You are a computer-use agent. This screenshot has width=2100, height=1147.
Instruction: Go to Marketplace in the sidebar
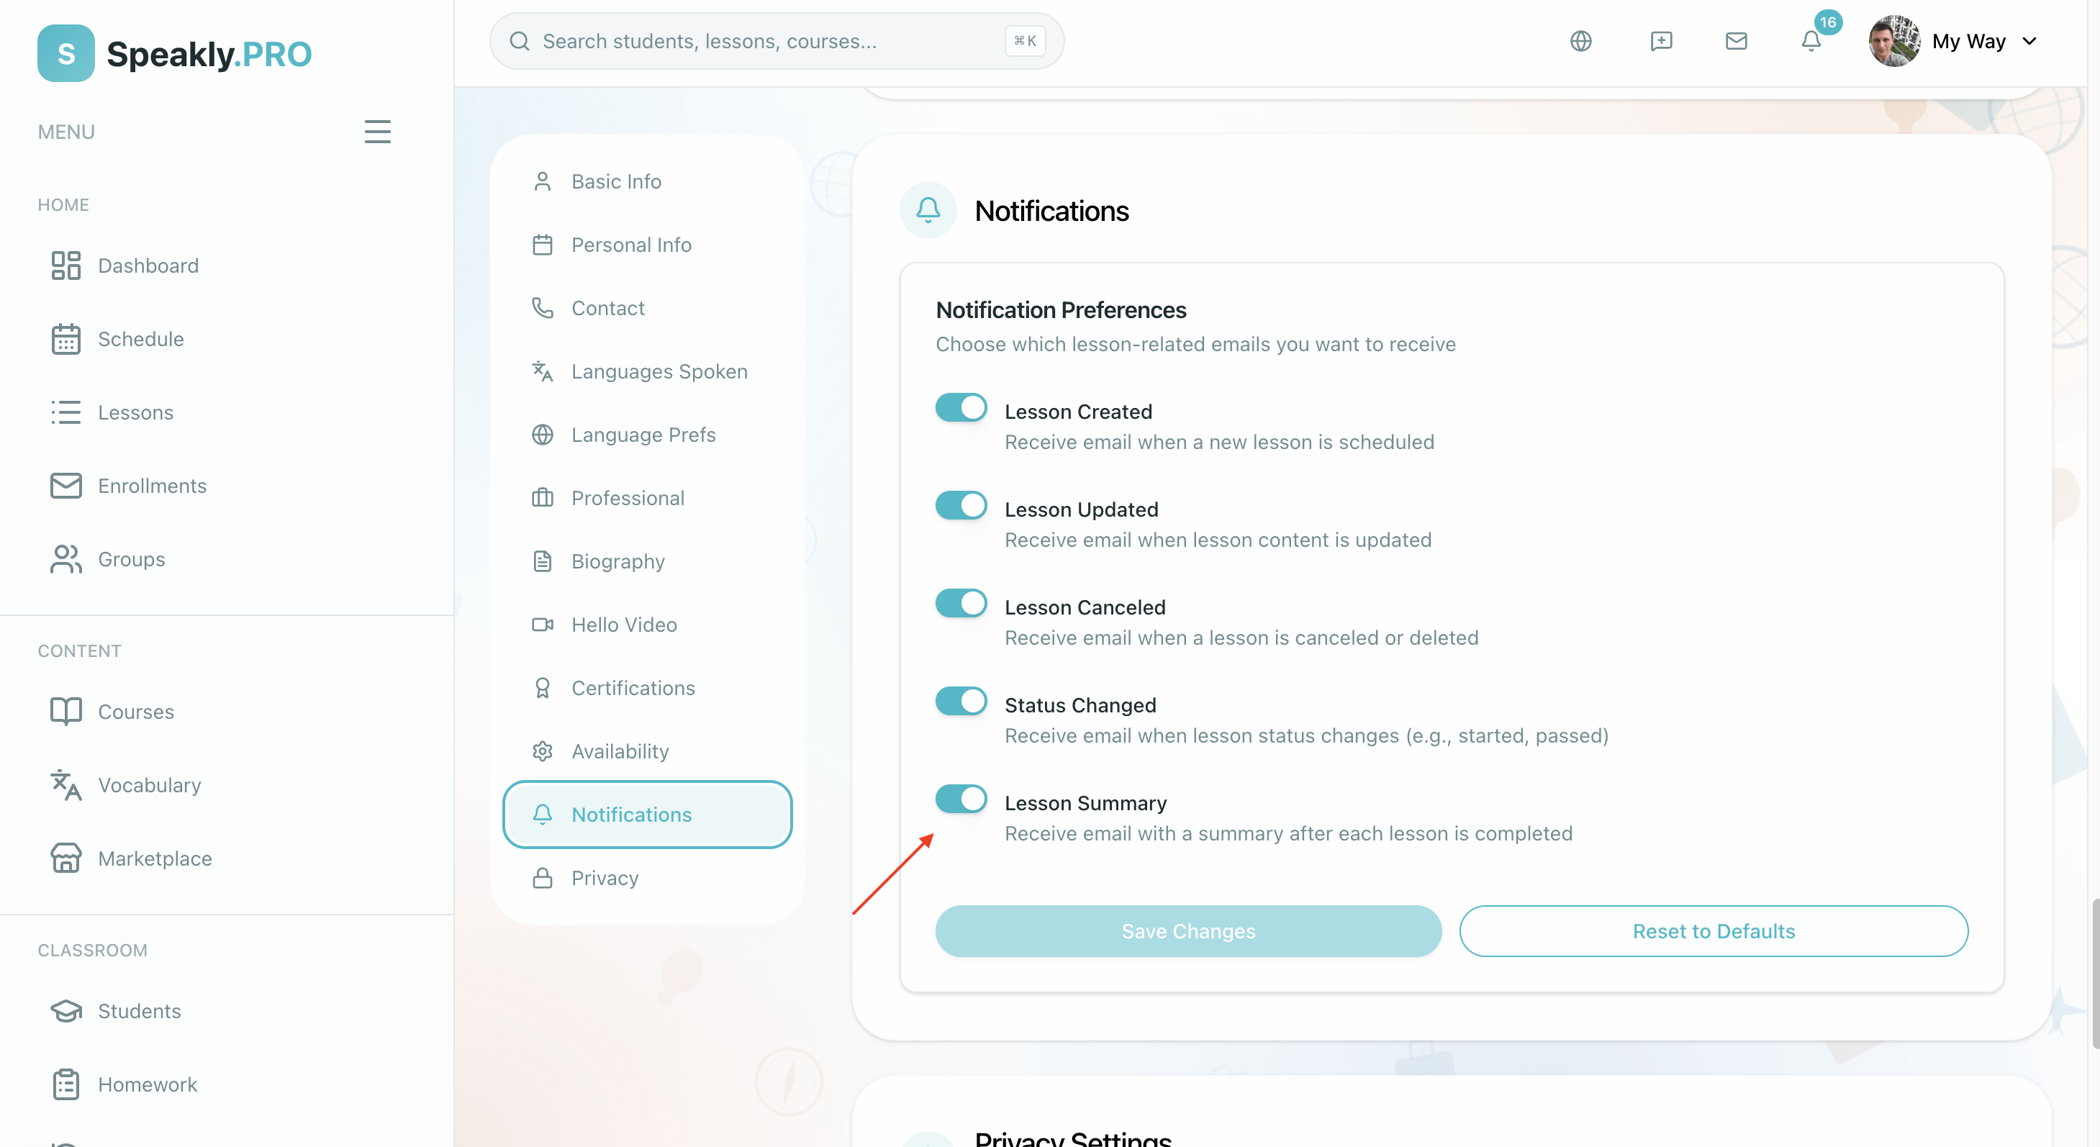pyautogui.click(x=154, y=858)
